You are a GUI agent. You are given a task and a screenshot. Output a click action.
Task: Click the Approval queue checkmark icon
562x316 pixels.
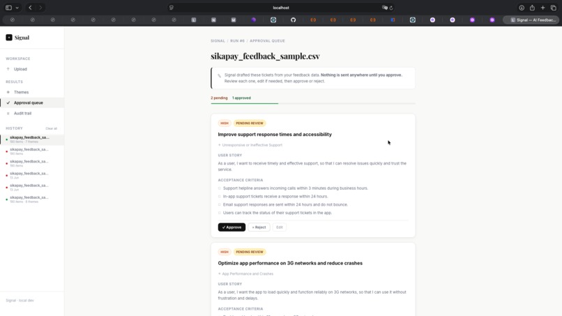8,103
